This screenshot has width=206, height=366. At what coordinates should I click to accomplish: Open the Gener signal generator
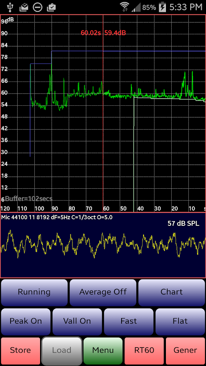tap(185, 350)
